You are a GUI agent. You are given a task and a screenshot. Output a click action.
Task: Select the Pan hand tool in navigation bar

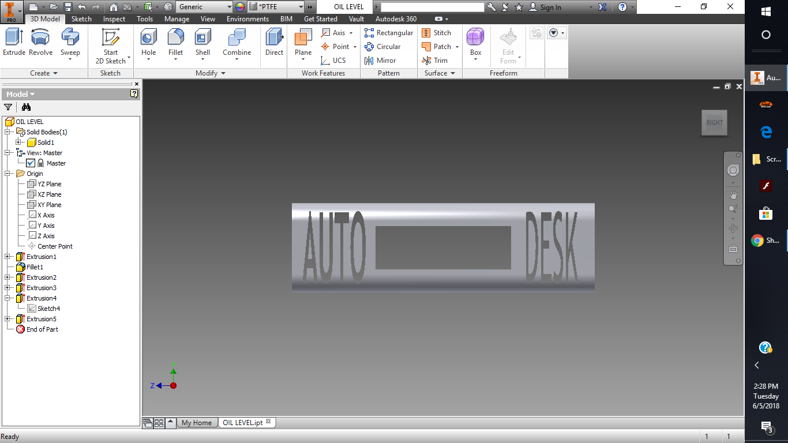733,194
